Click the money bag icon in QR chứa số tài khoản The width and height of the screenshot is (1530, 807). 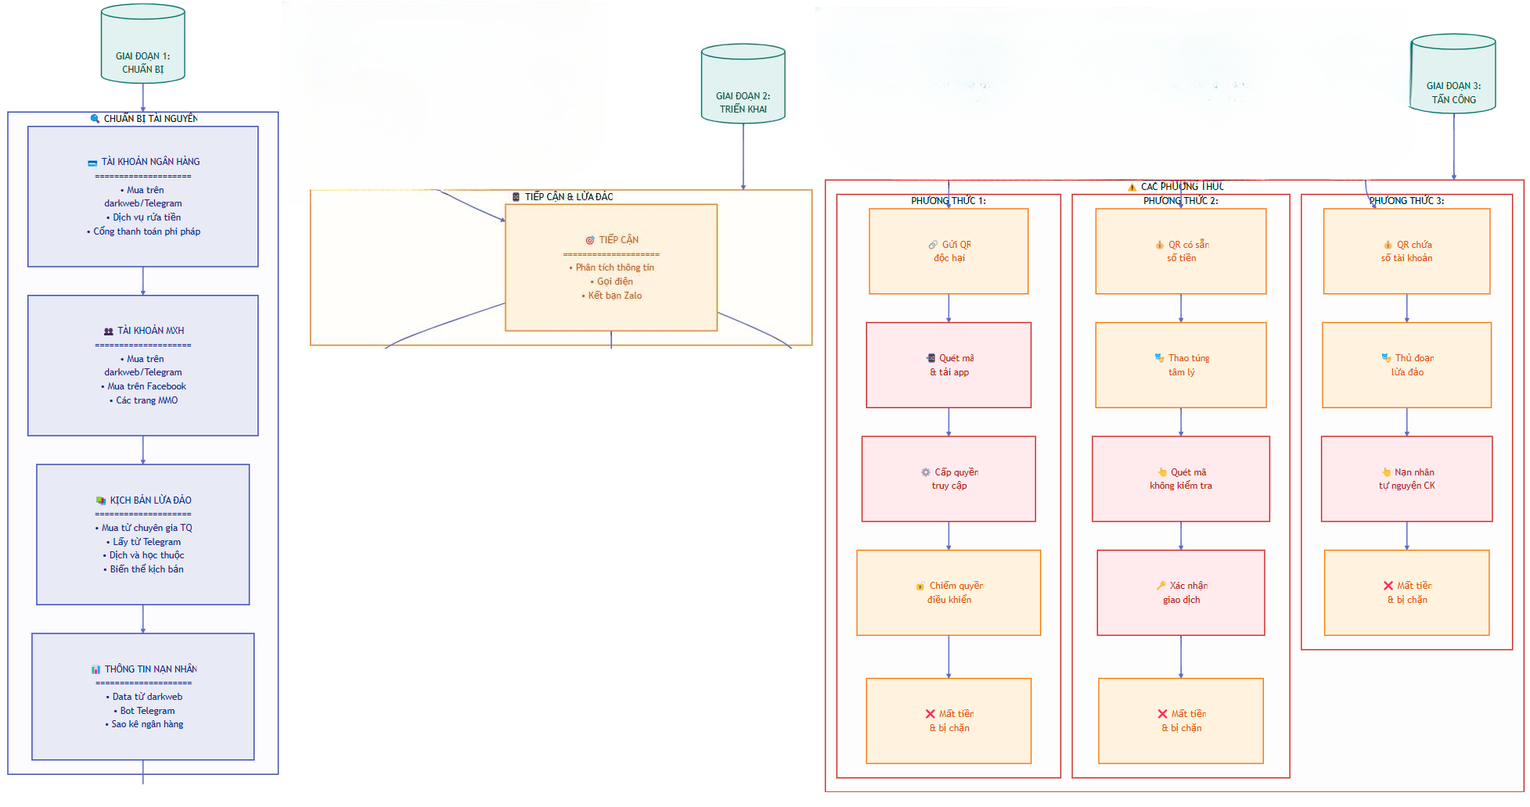coord(1388,245)
